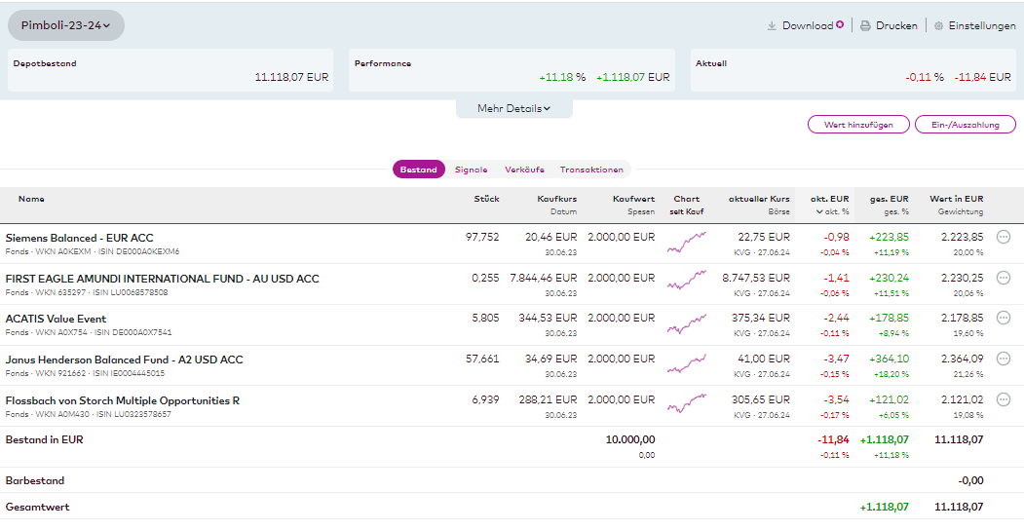Open options menu for ACATIS Value Event

(1004, 318)
